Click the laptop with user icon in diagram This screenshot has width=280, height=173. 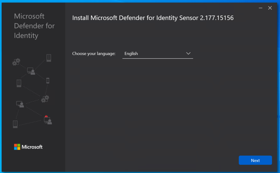[x=31, y=71]
